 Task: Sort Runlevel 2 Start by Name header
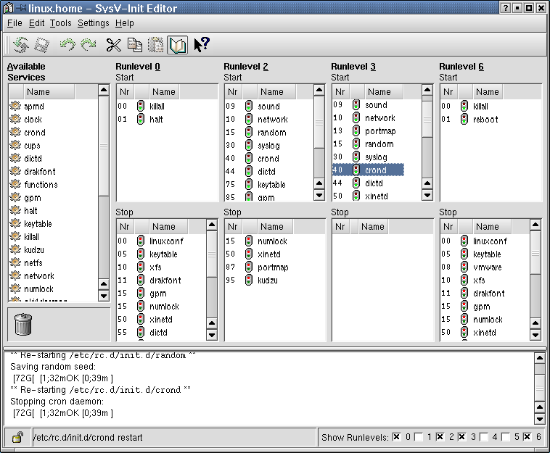(272, 92)
